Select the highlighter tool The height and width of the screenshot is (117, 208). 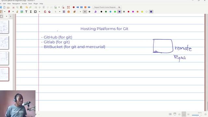tap(17, 12)
